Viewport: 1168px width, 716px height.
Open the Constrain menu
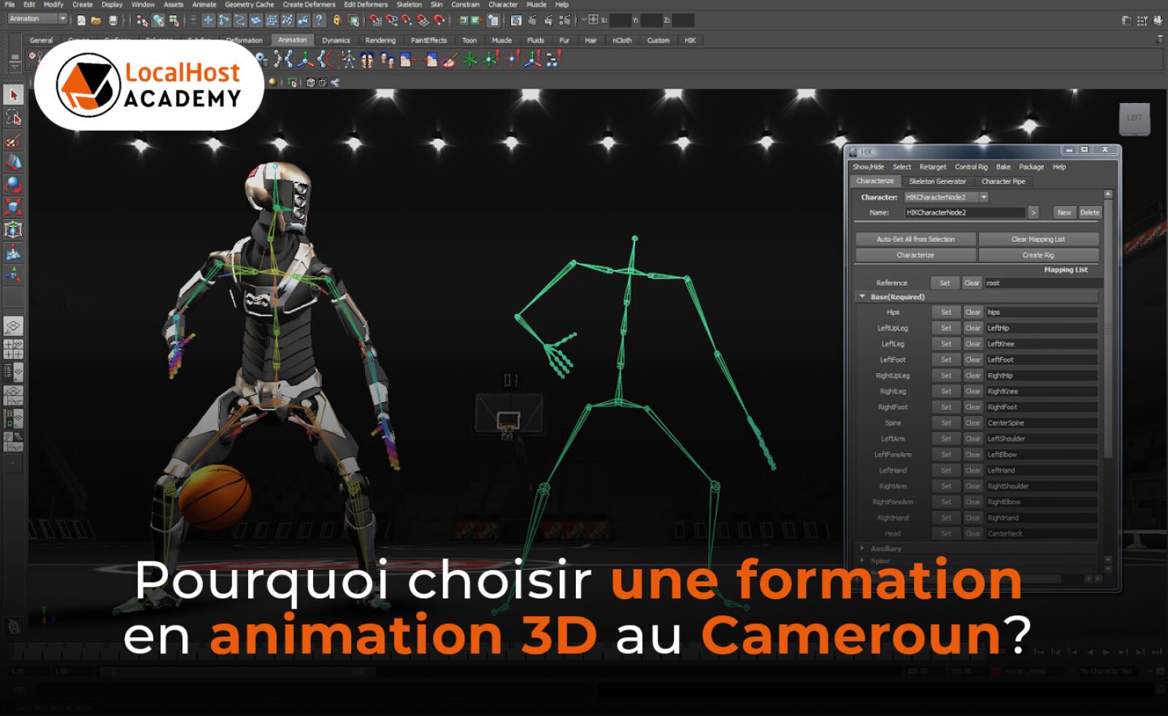click(x=465, y=4)
